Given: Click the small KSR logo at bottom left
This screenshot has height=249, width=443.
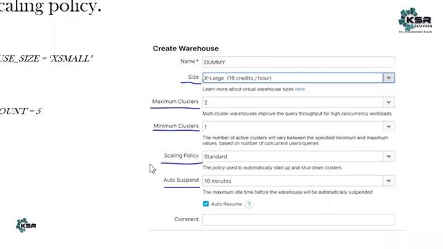Looking at the screenshot, I should pyautogui.click(x=26, y=225).
